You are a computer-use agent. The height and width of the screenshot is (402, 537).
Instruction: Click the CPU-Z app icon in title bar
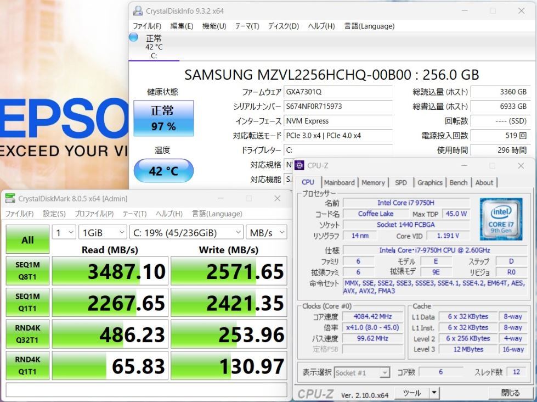pos(299,165)
